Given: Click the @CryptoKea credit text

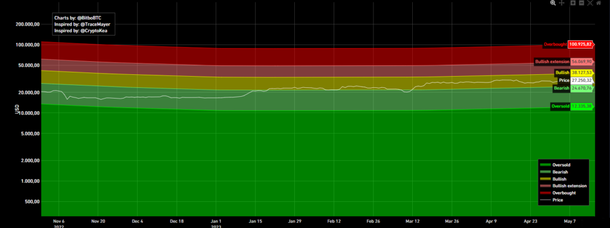Looking at the screenshot, I should tap(94, 30).
